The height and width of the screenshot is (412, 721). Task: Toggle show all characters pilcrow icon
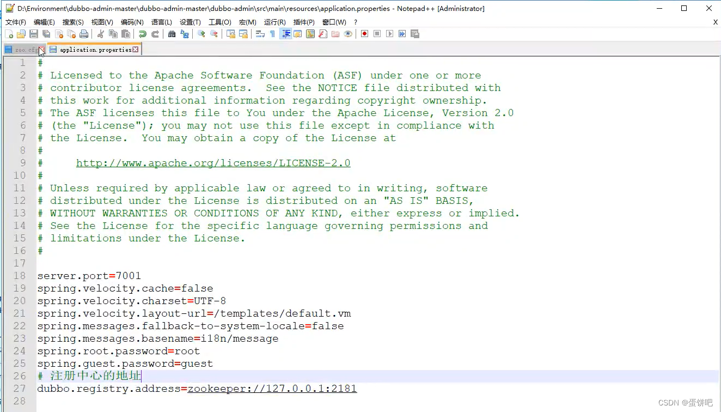click(273, 34)
